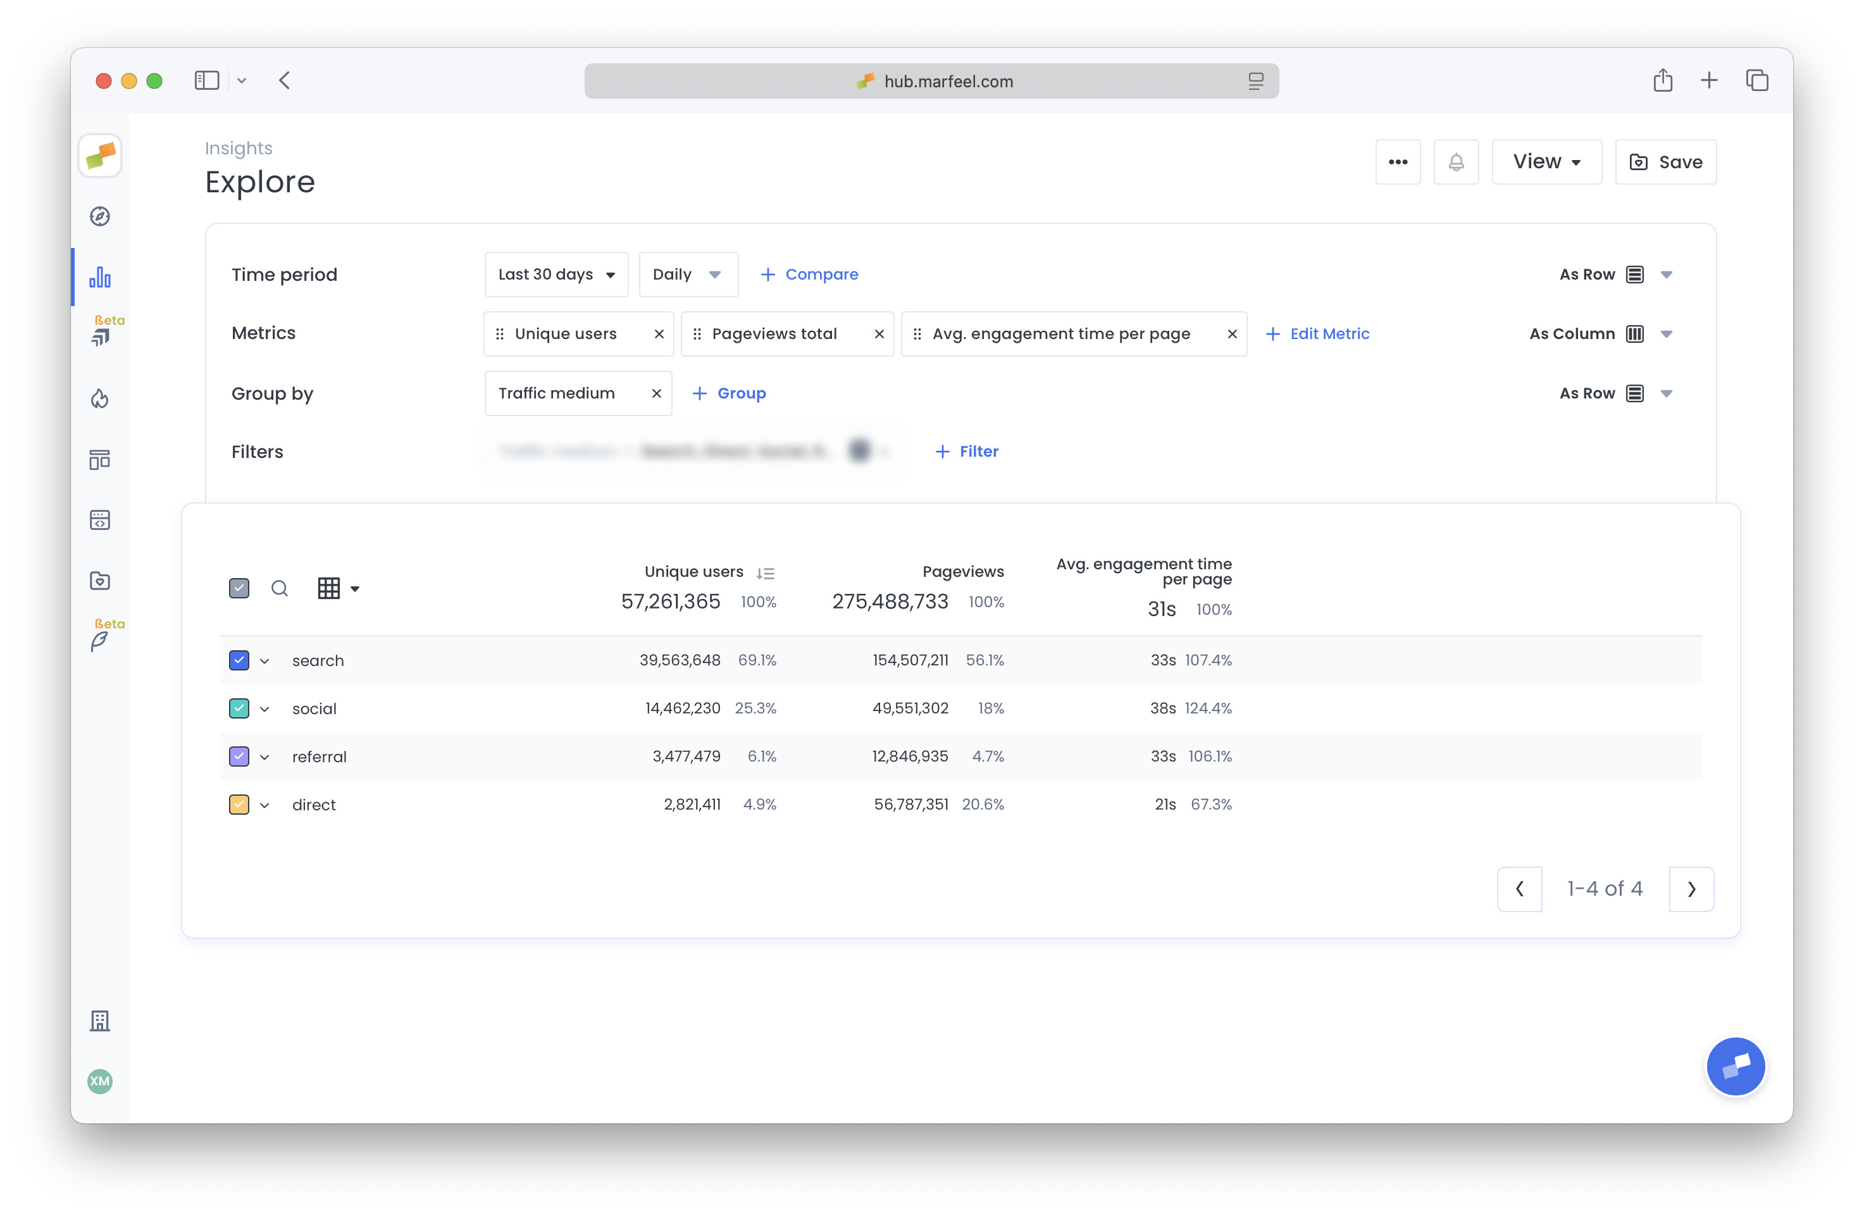Toggle the direct row checkbox
This screenshot has height=1217, width=1864.
coord(239,805)
